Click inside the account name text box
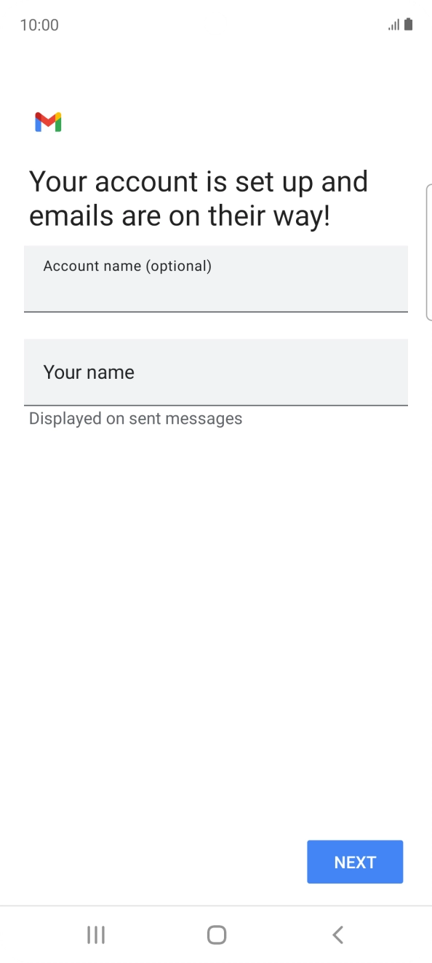The width and height of the screenshot is (432, 963). point(216,279)
